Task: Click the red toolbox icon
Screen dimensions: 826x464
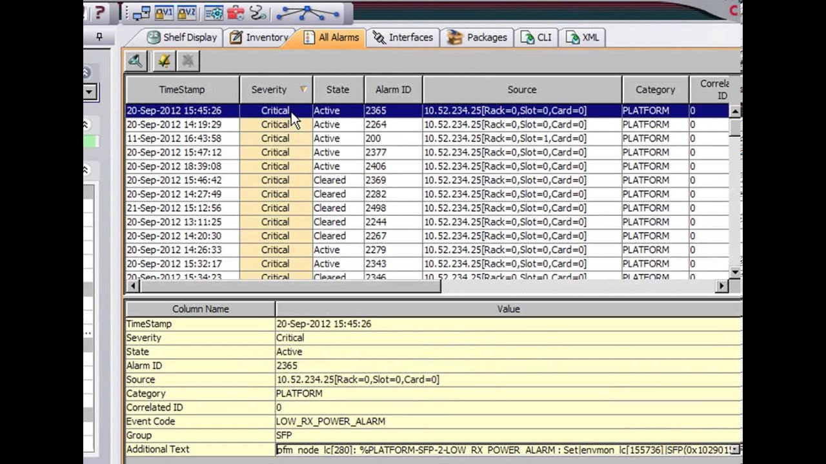Action: (x=236, y=12)
